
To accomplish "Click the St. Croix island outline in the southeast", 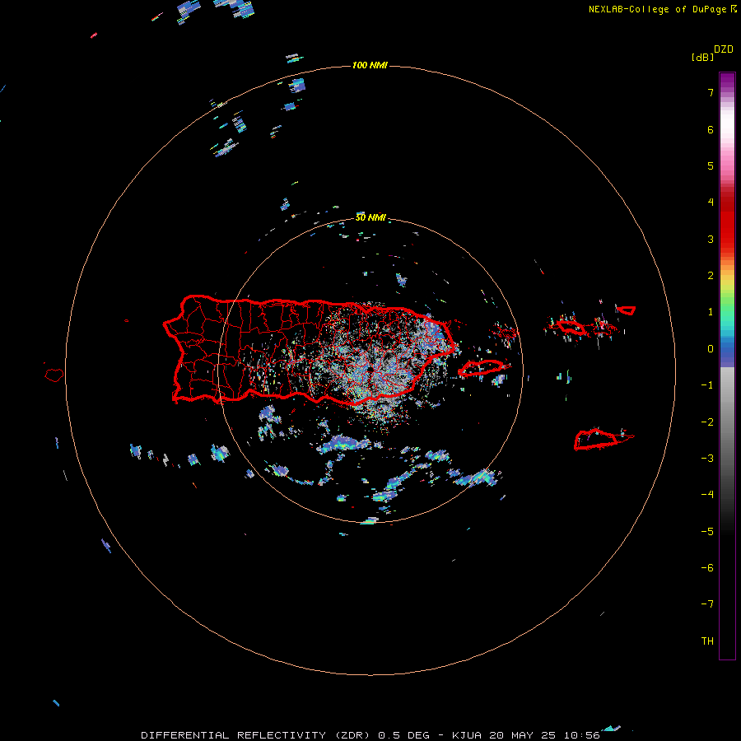I will coord(596,440).
